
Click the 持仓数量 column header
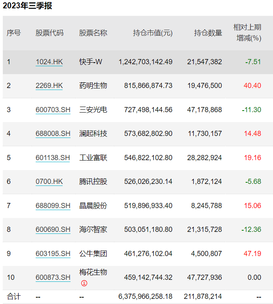pos(208,33)
